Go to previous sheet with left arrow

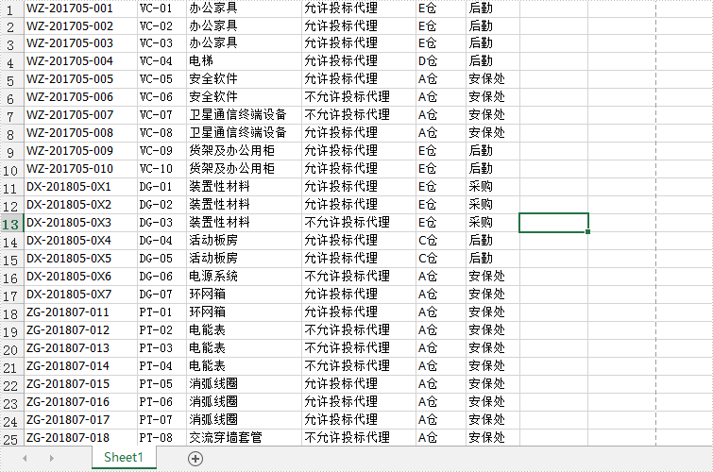coord(25,459)
